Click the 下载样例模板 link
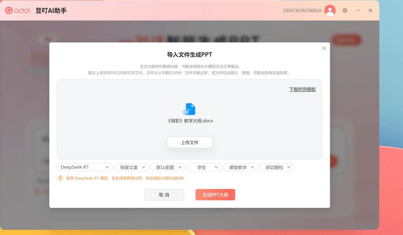This screenshot has width=403, height=235. (x=302, y=89)
